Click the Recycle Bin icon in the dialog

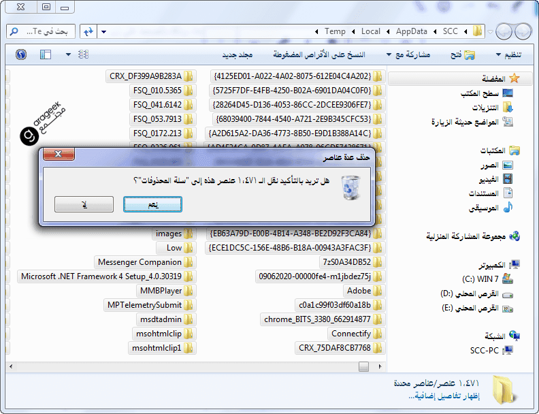point(349,187)
